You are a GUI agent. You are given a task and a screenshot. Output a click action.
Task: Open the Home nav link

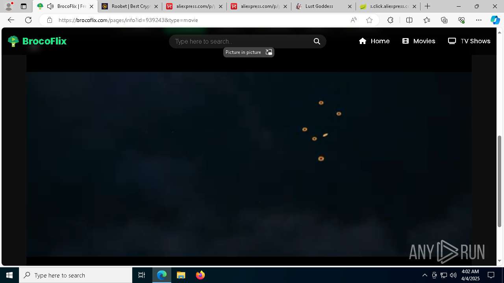coord(374,41)
